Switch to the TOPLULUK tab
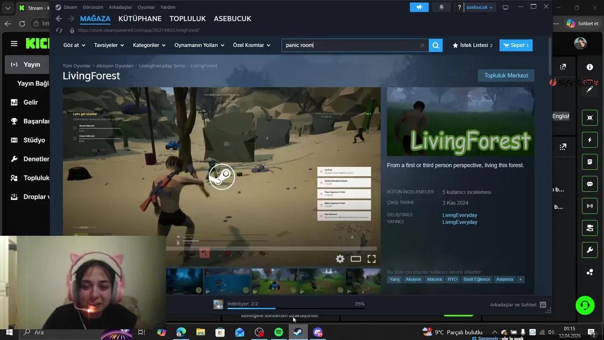The width and height of the screenshot is (604, 340). [x=188, y=18]
